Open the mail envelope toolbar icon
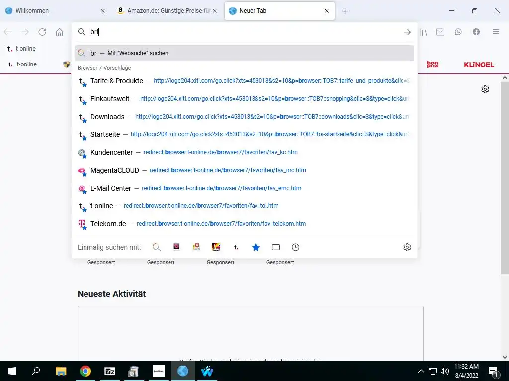The height and width of the screenshot is (381, 509). pyautogui.click(x=440, y=32)
